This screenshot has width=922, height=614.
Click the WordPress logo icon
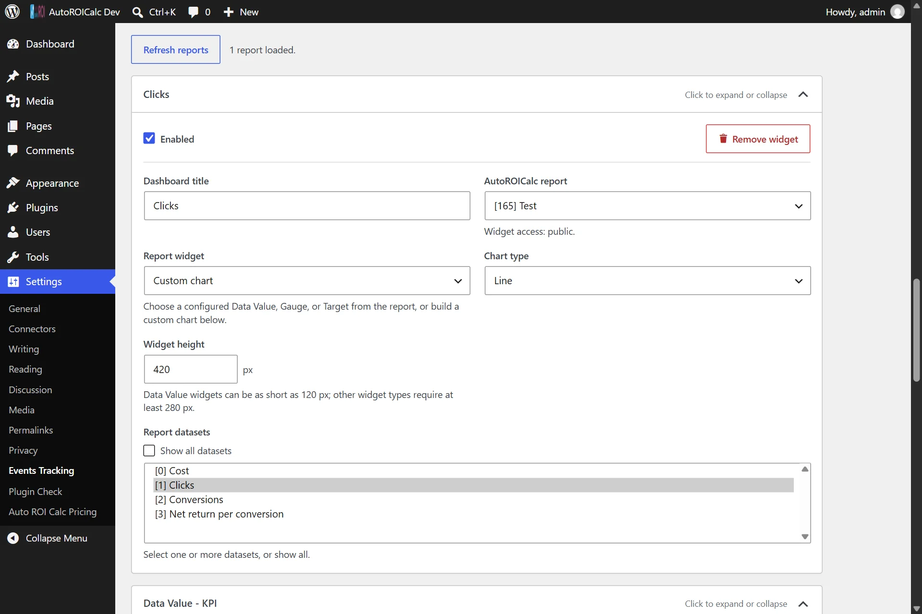point(12,12)
